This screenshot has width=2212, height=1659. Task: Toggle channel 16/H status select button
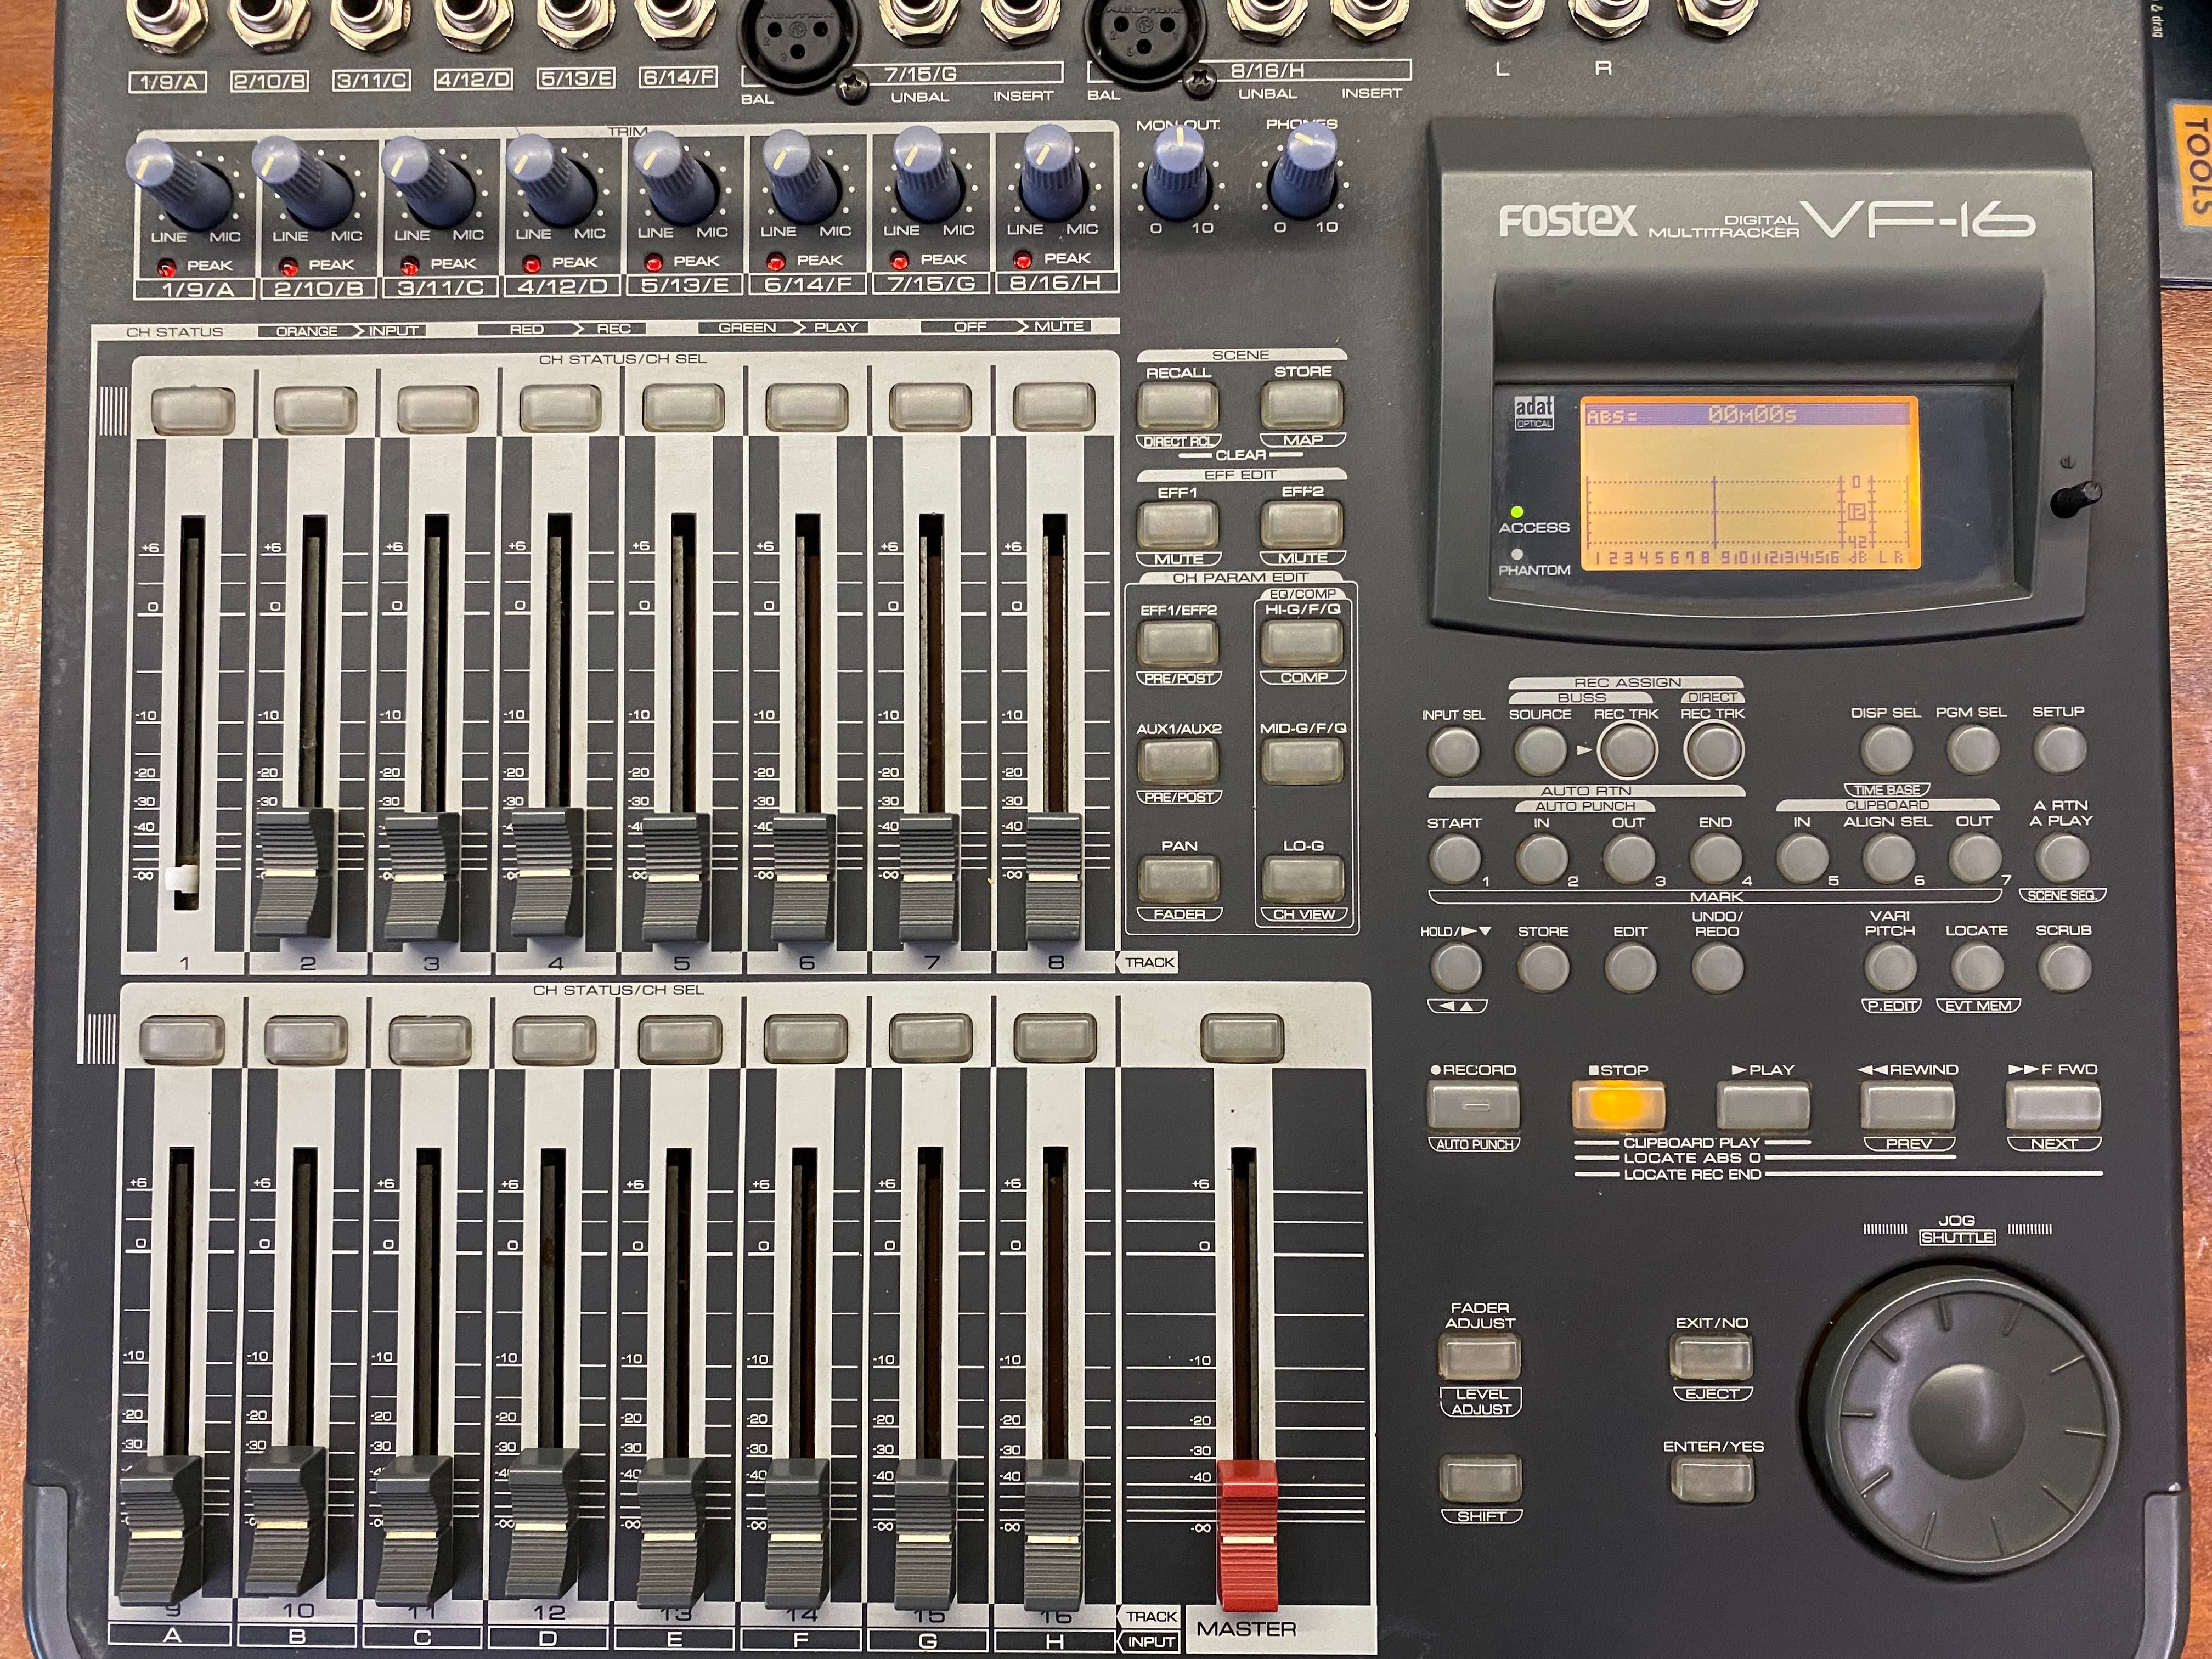pyautogui.click(x=1055, y=1038)
